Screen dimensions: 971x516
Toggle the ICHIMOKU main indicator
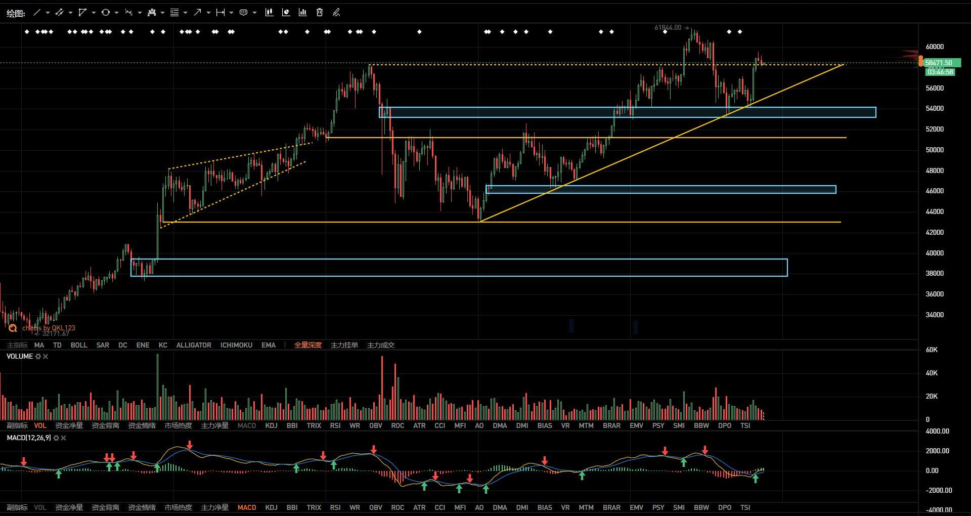click(x=236, y=345)
